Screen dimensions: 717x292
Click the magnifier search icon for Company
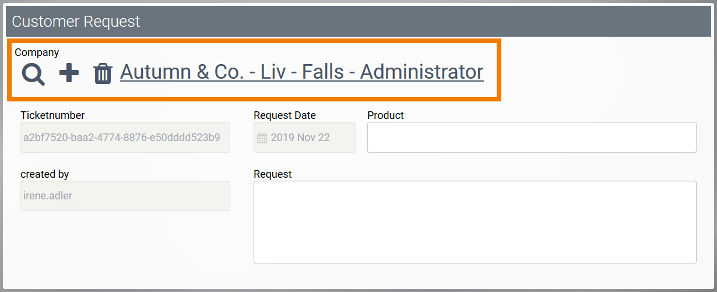pos(33,74)
